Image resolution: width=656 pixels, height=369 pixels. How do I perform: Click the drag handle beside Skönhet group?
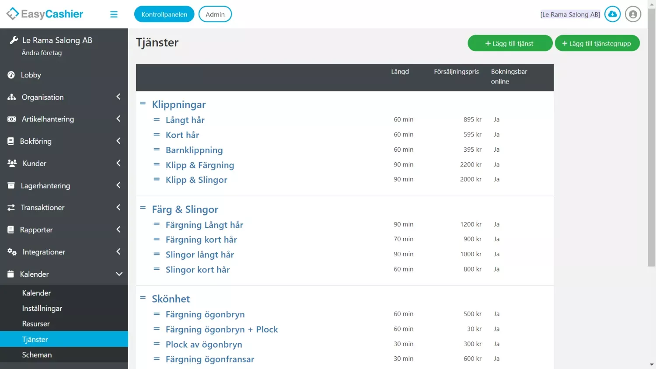[x=143, y=298]
